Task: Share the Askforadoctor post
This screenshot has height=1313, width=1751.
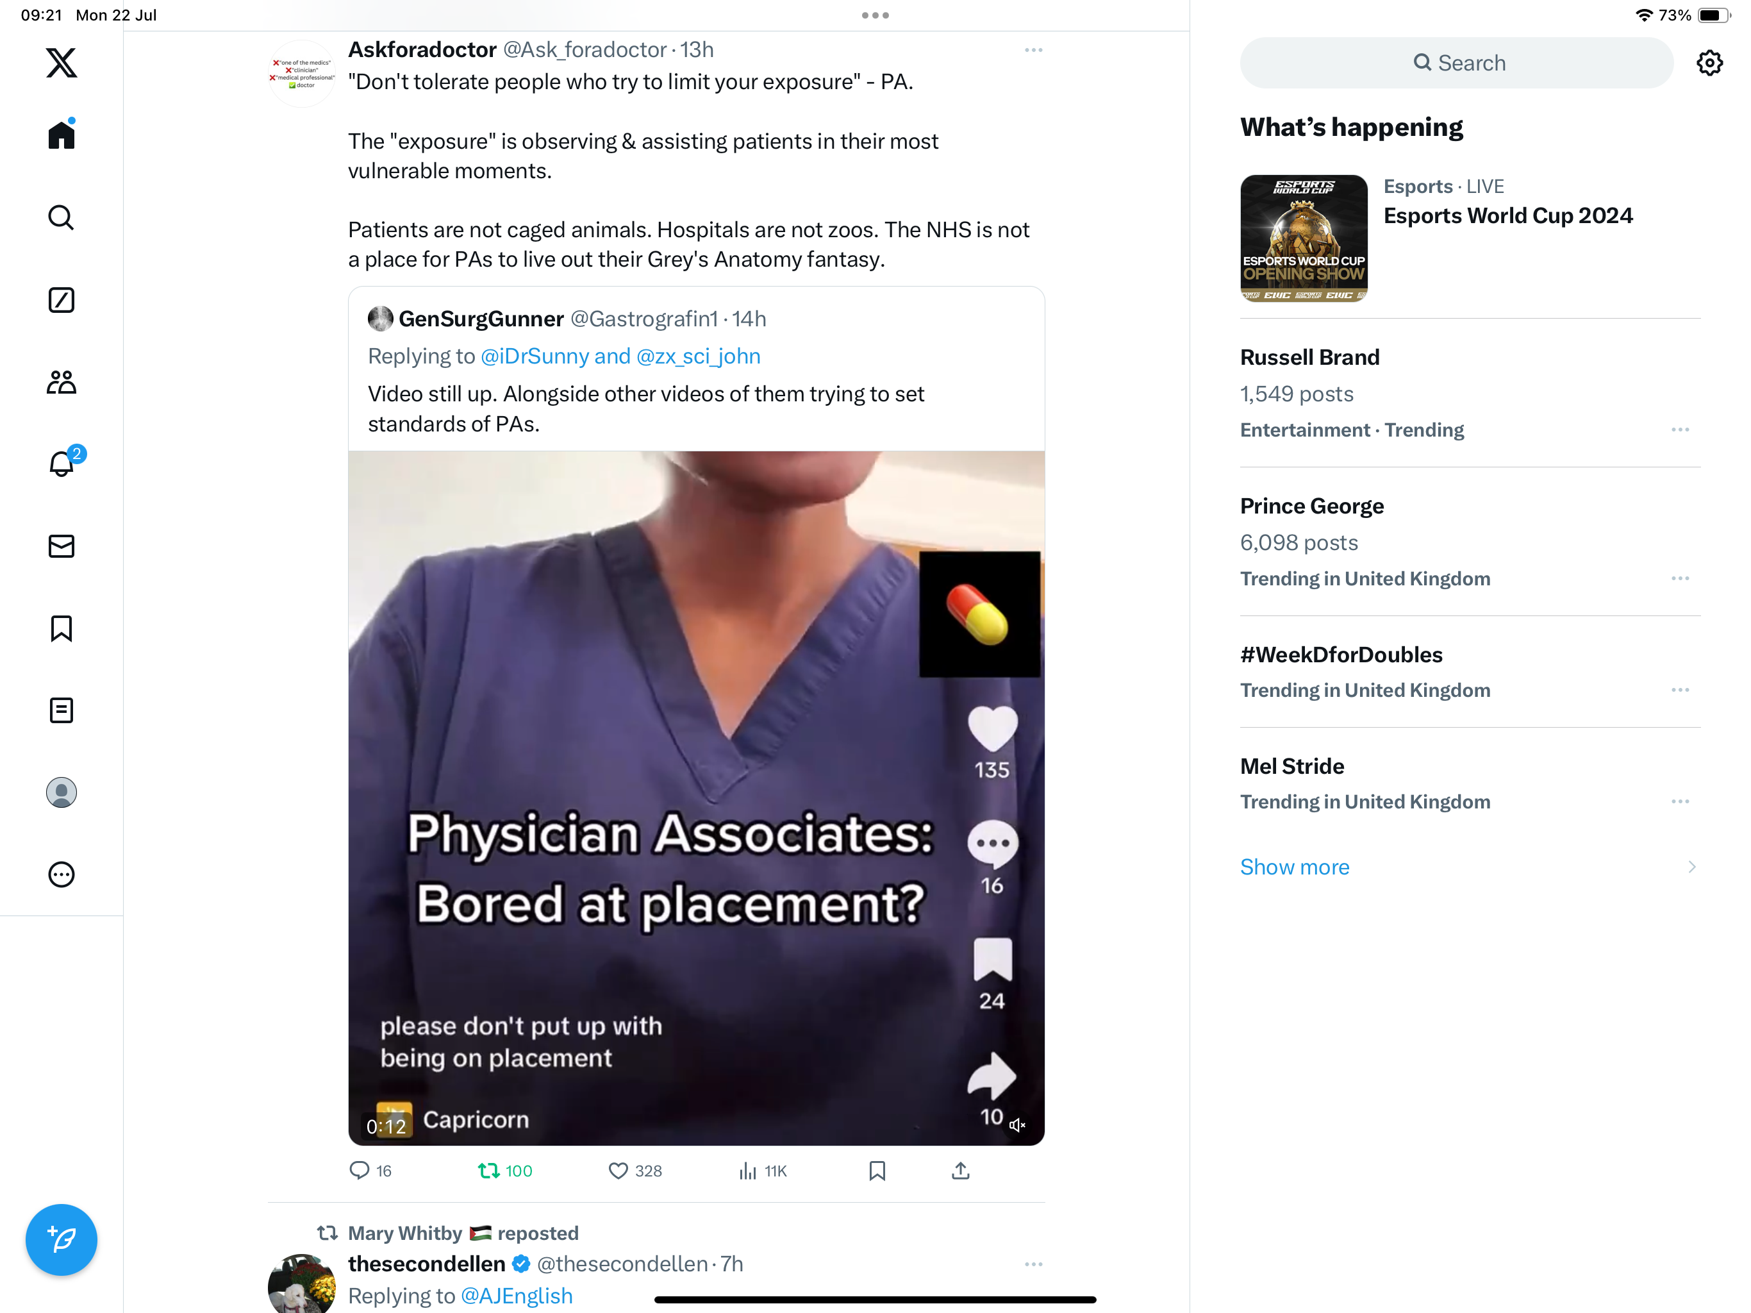Action: tap(959, 1171)
